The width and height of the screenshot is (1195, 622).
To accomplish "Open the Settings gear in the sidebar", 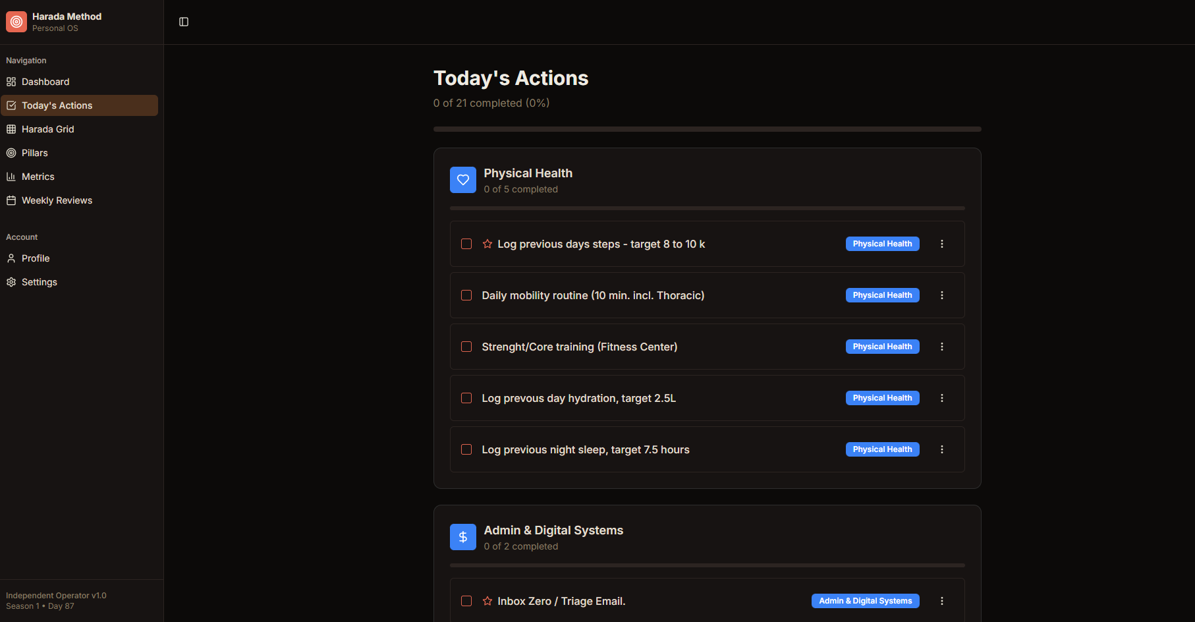I will tap(11, 282).
